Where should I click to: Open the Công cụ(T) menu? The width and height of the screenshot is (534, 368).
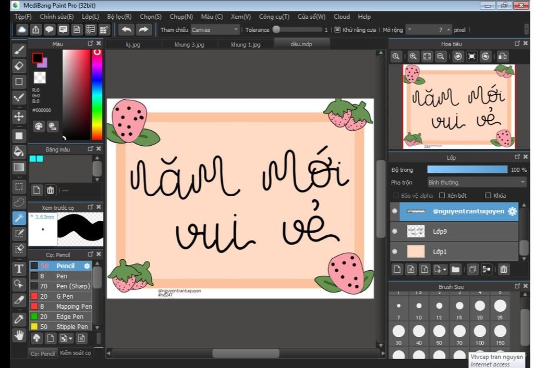point(274,17)
